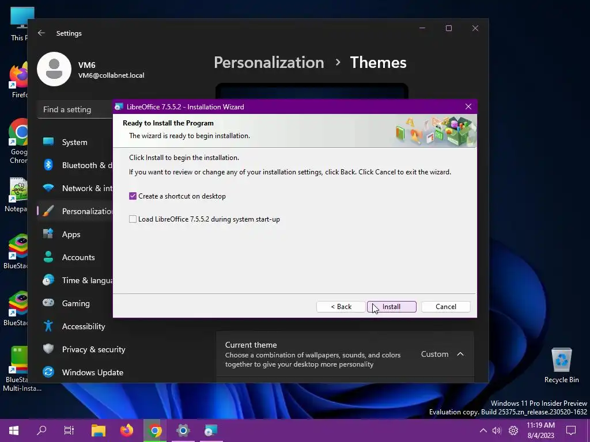Open Accounts settings category

point(75,257)
